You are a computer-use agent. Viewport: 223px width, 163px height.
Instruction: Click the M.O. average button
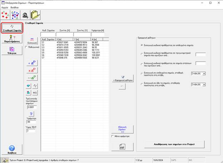pos(35,92)
